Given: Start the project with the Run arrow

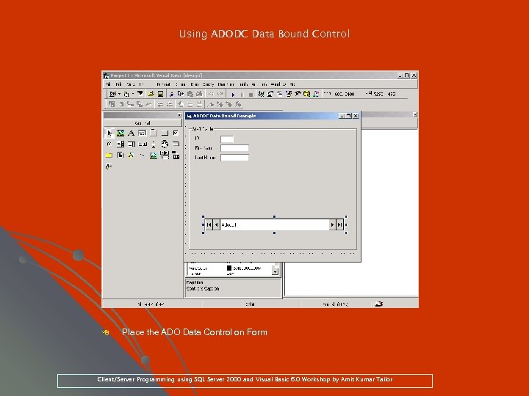Looking at the screenshot, I should pos(233,95).
